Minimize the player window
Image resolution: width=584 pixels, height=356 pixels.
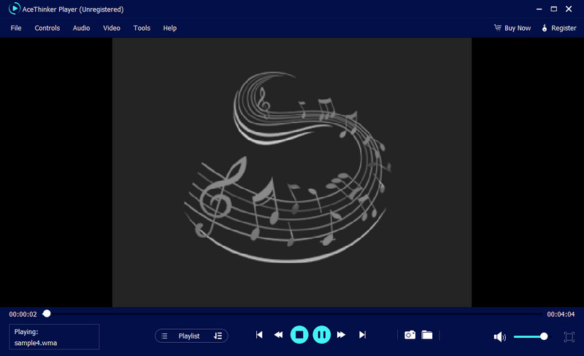point(539,9)
